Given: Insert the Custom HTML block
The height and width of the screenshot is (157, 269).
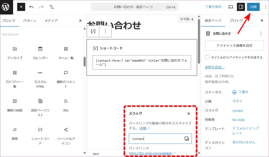Looking at the screenshot, I should click(40, 79).
